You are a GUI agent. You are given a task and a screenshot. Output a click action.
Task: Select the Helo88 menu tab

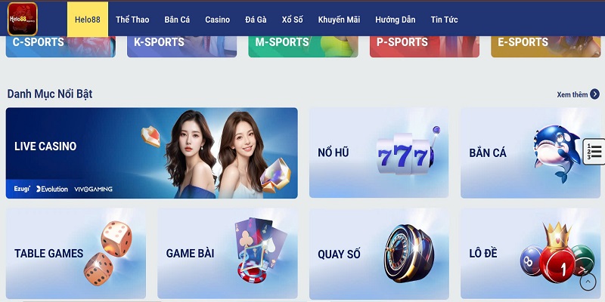coord(88,20)
